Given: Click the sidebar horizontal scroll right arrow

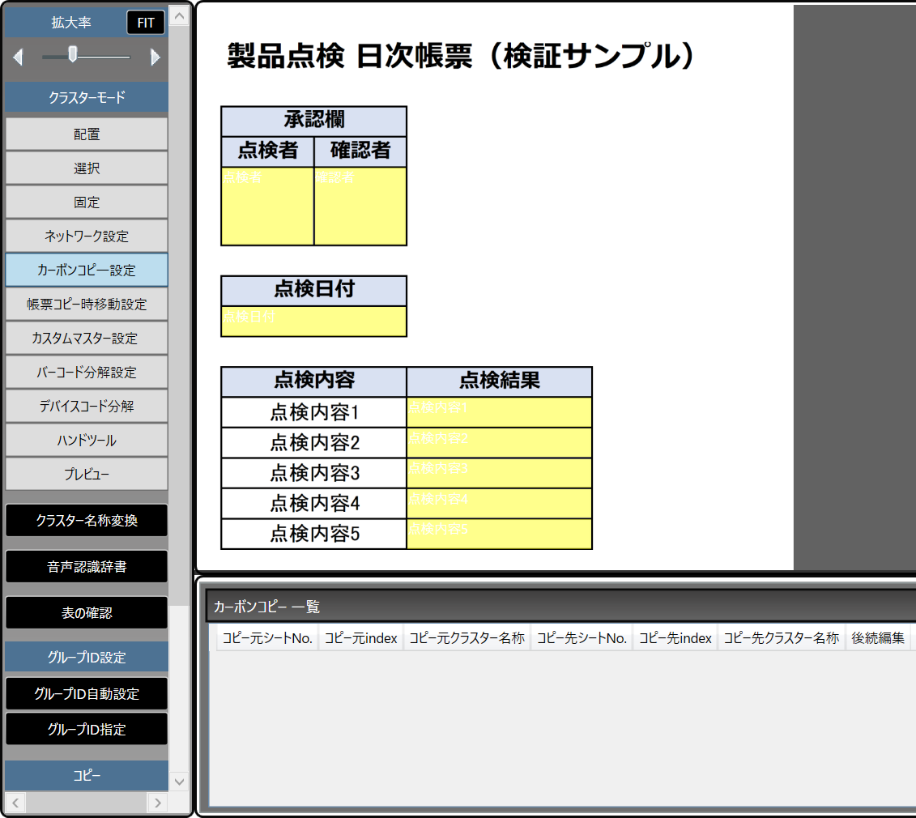Looking at the screenshot, I should (157, 803).
